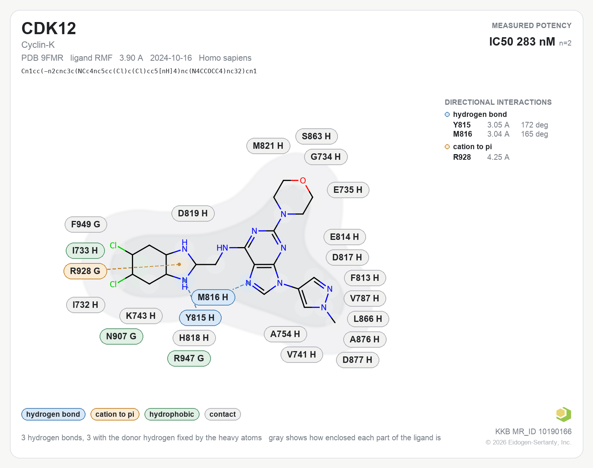This screenshot has width=593, height=468.
Task: Click the blue hydrogen bond circle marker
Action: point(447,115)
